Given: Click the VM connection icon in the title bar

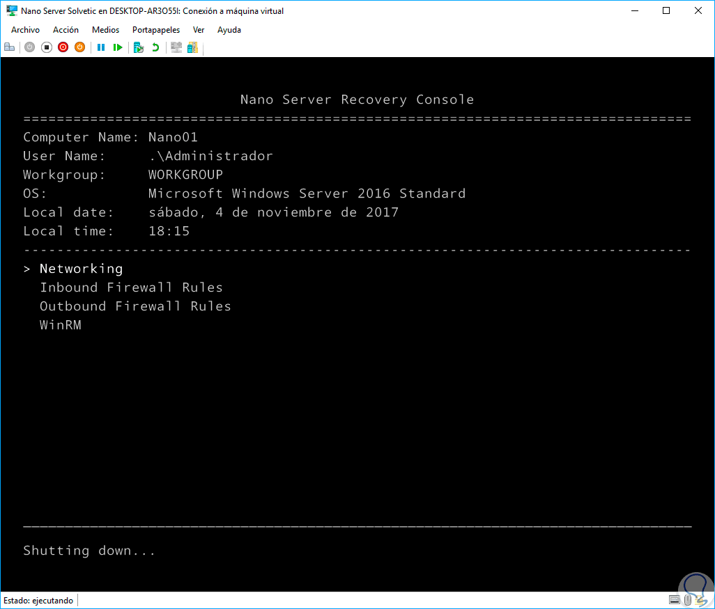Looking at the screenshot, I should (11, 10).
